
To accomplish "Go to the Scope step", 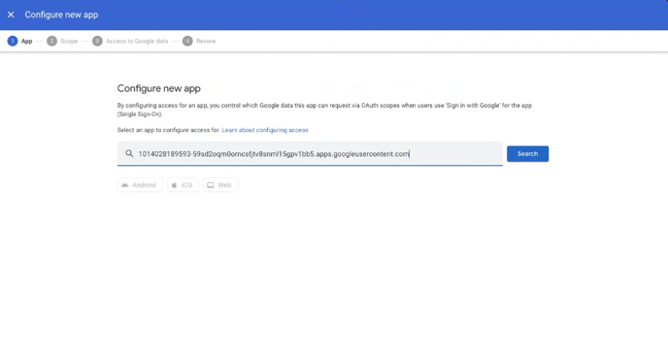I will coord(69,42).
